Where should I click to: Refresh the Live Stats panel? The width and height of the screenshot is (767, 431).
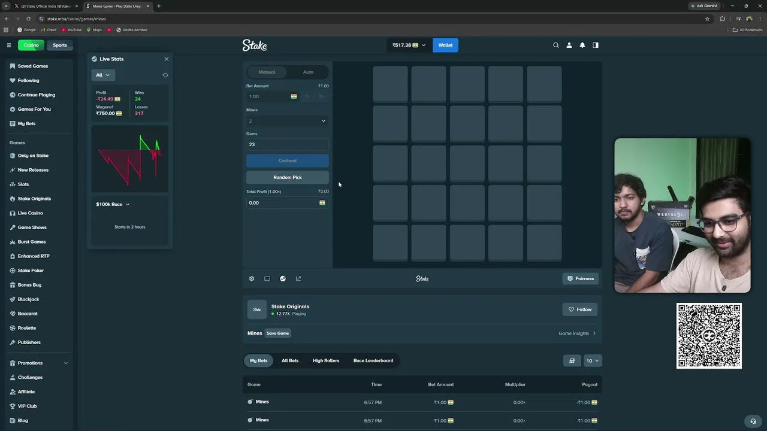pos(165,75)
